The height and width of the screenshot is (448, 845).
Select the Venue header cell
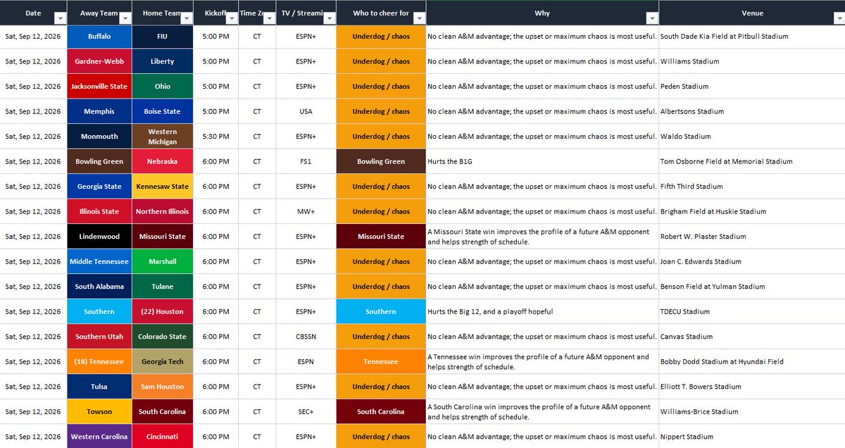tap(752, 13)
